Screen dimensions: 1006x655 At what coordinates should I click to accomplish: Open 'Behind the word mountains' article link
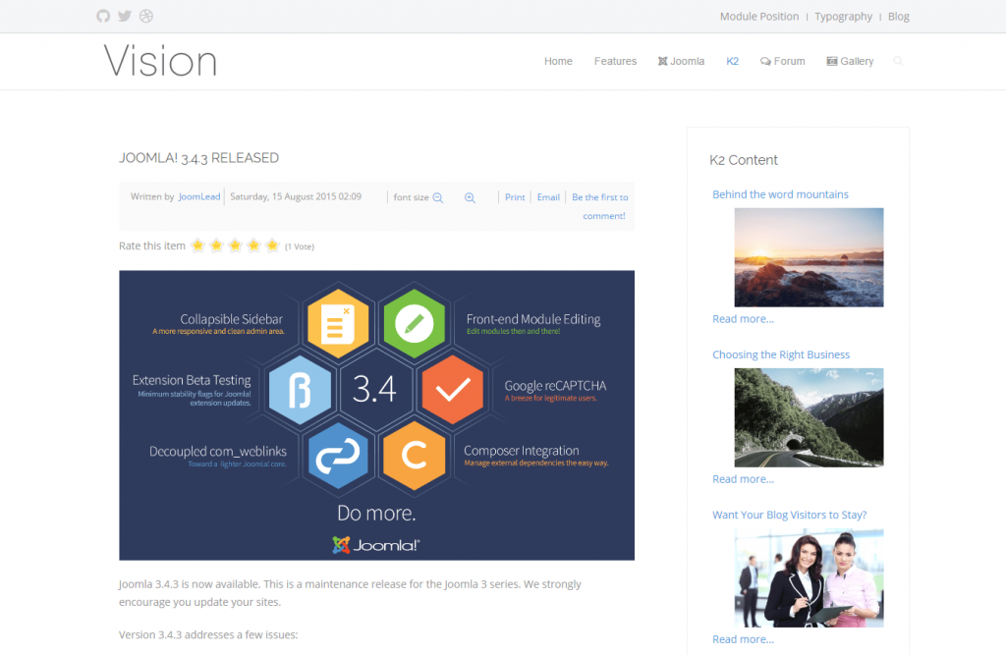coord(780,193)
